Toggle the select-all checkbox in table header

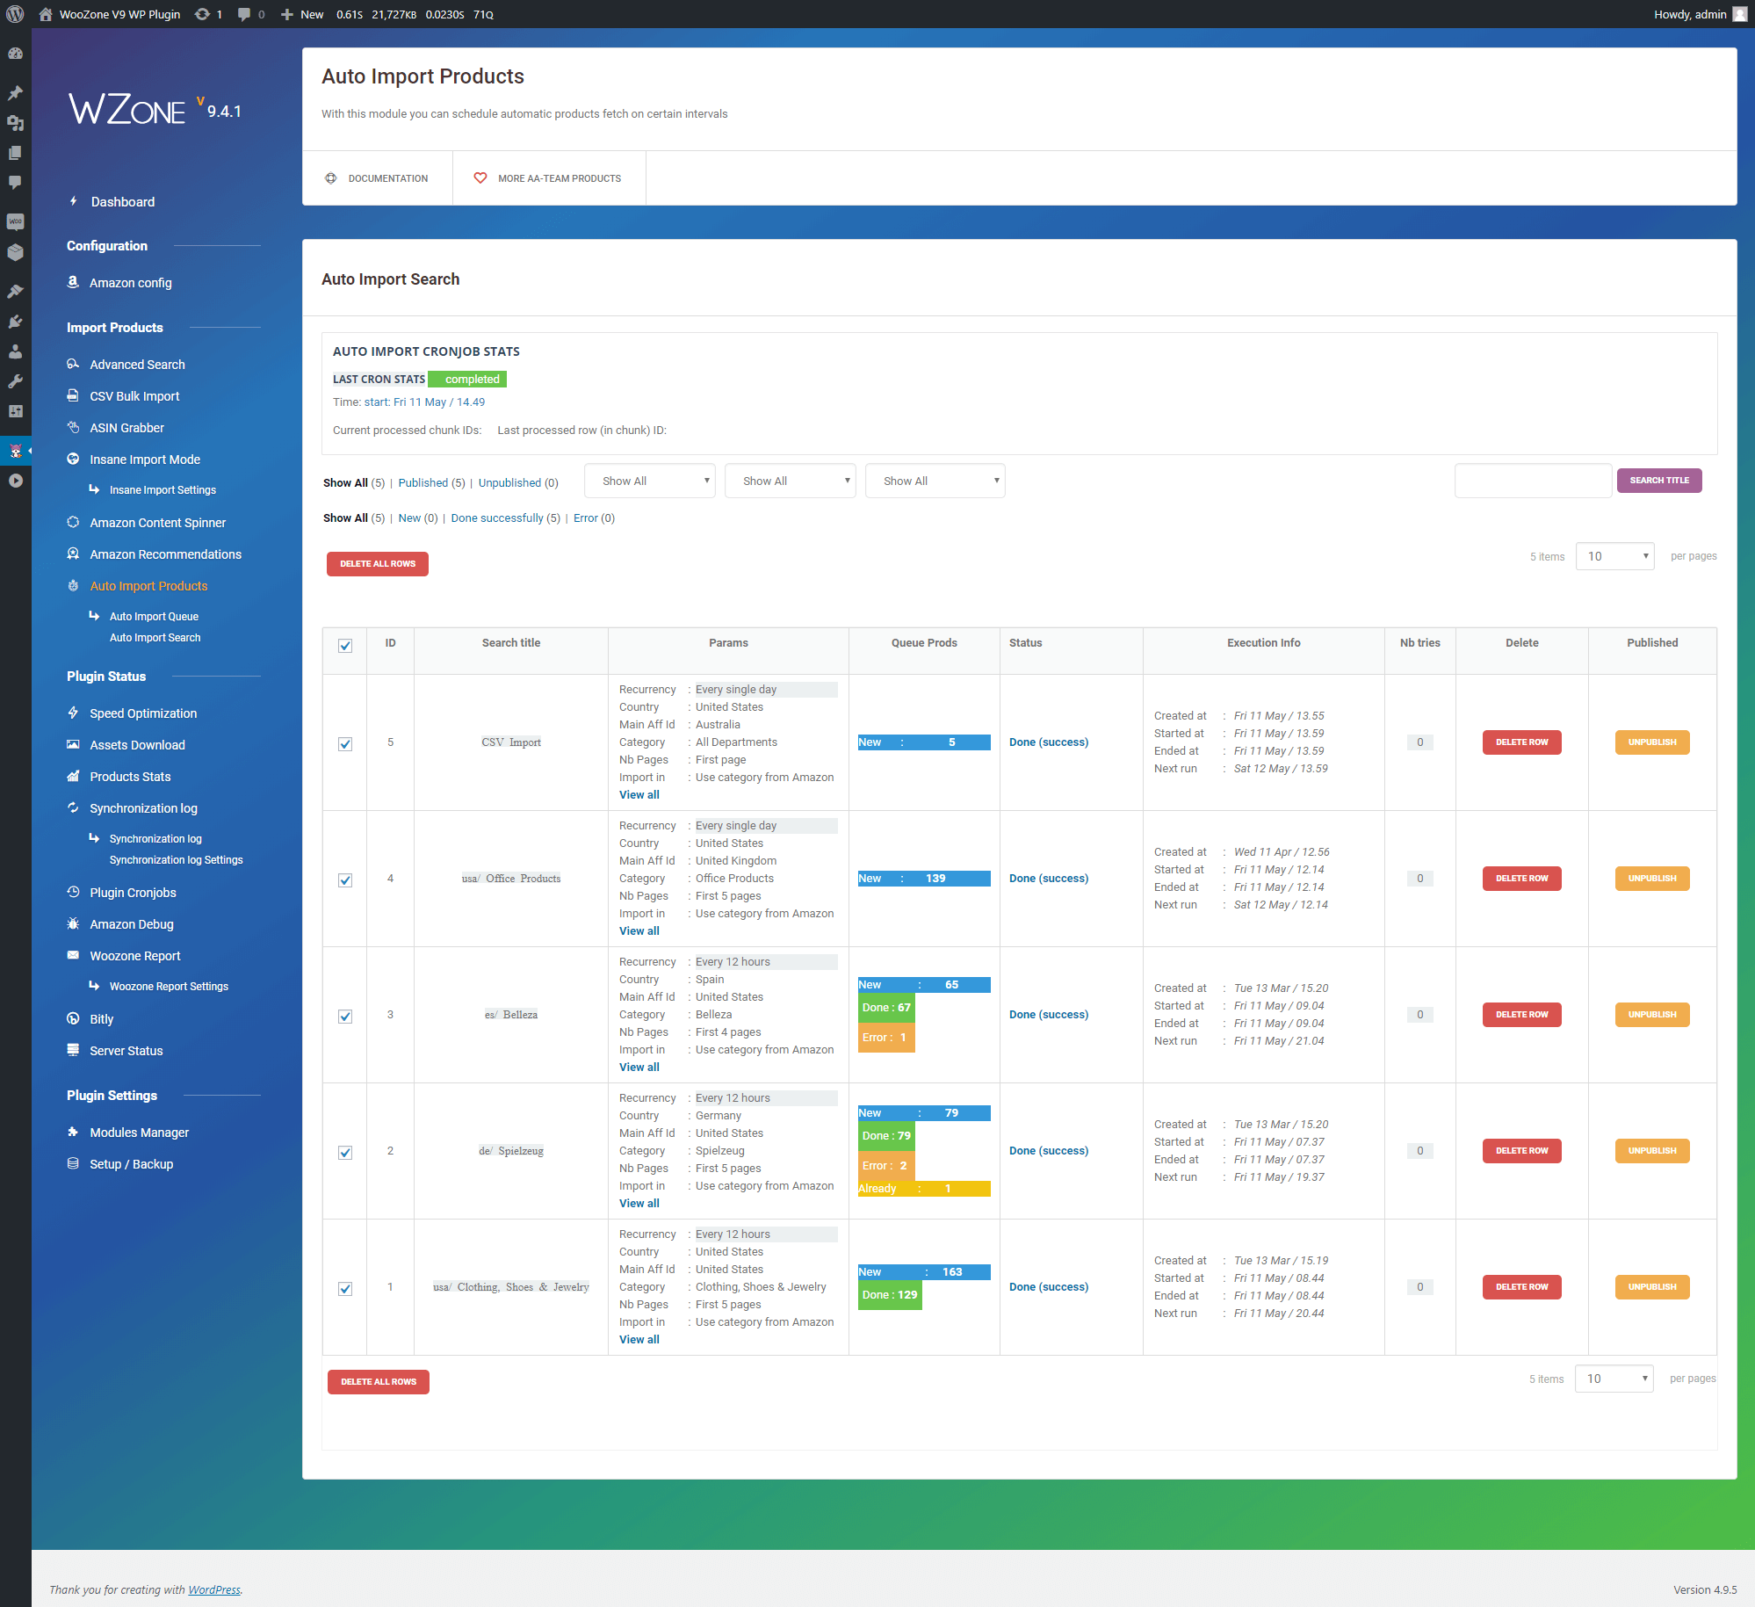345,646
